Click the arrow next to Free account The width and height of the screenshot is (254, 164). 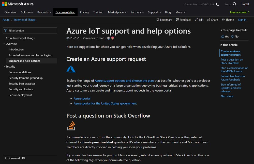point(249,12)
